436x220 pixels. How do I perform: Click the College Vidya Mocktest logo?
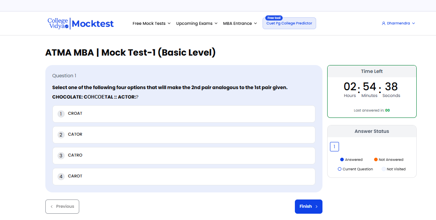[80, 23]
